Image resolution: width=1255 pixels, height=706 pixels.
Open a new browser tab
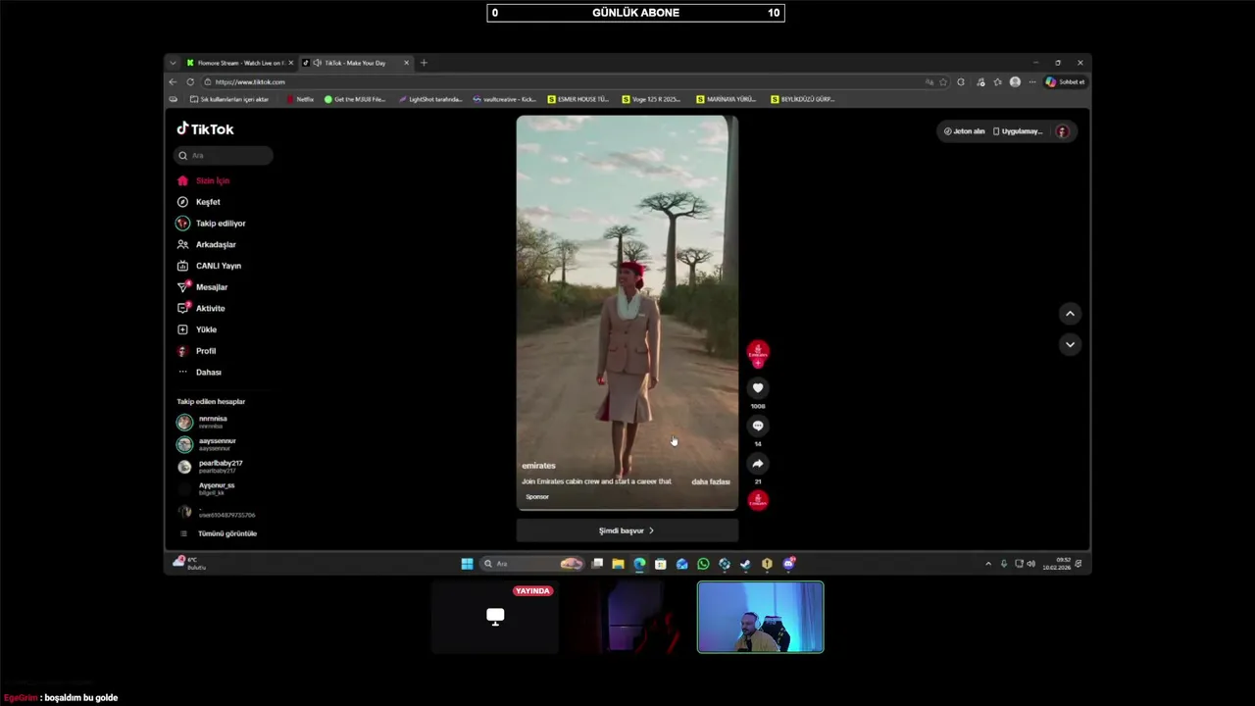coord(424,63)
